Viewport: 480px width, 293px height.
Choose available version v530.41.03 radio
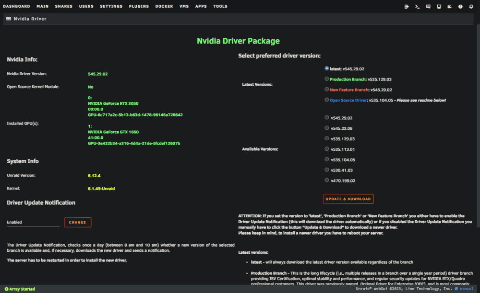point(326,169)
